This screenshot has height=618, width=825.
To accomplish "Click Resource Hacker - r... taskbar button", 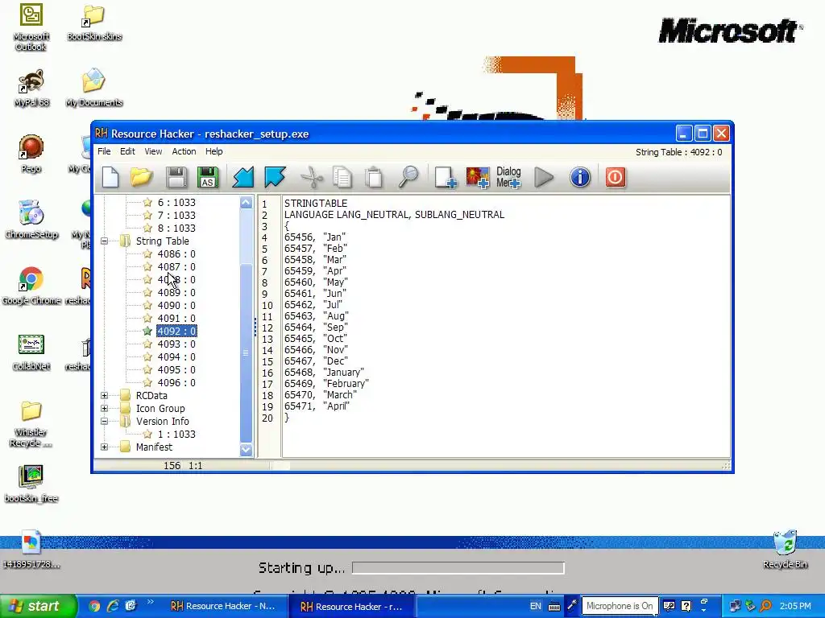I will (x=352, y=607).
